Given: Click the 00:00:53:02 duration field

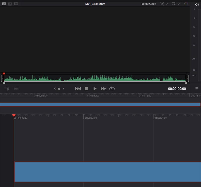Looking at the screenshot, I should (x=149, y=4).
